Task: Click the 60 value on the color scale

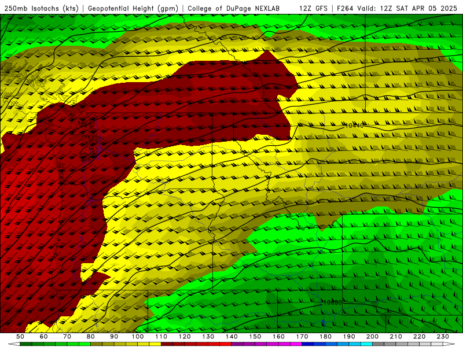Action: (x=43, y=337)
